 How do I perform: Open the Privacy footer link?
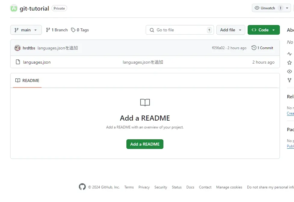(144, 187)
